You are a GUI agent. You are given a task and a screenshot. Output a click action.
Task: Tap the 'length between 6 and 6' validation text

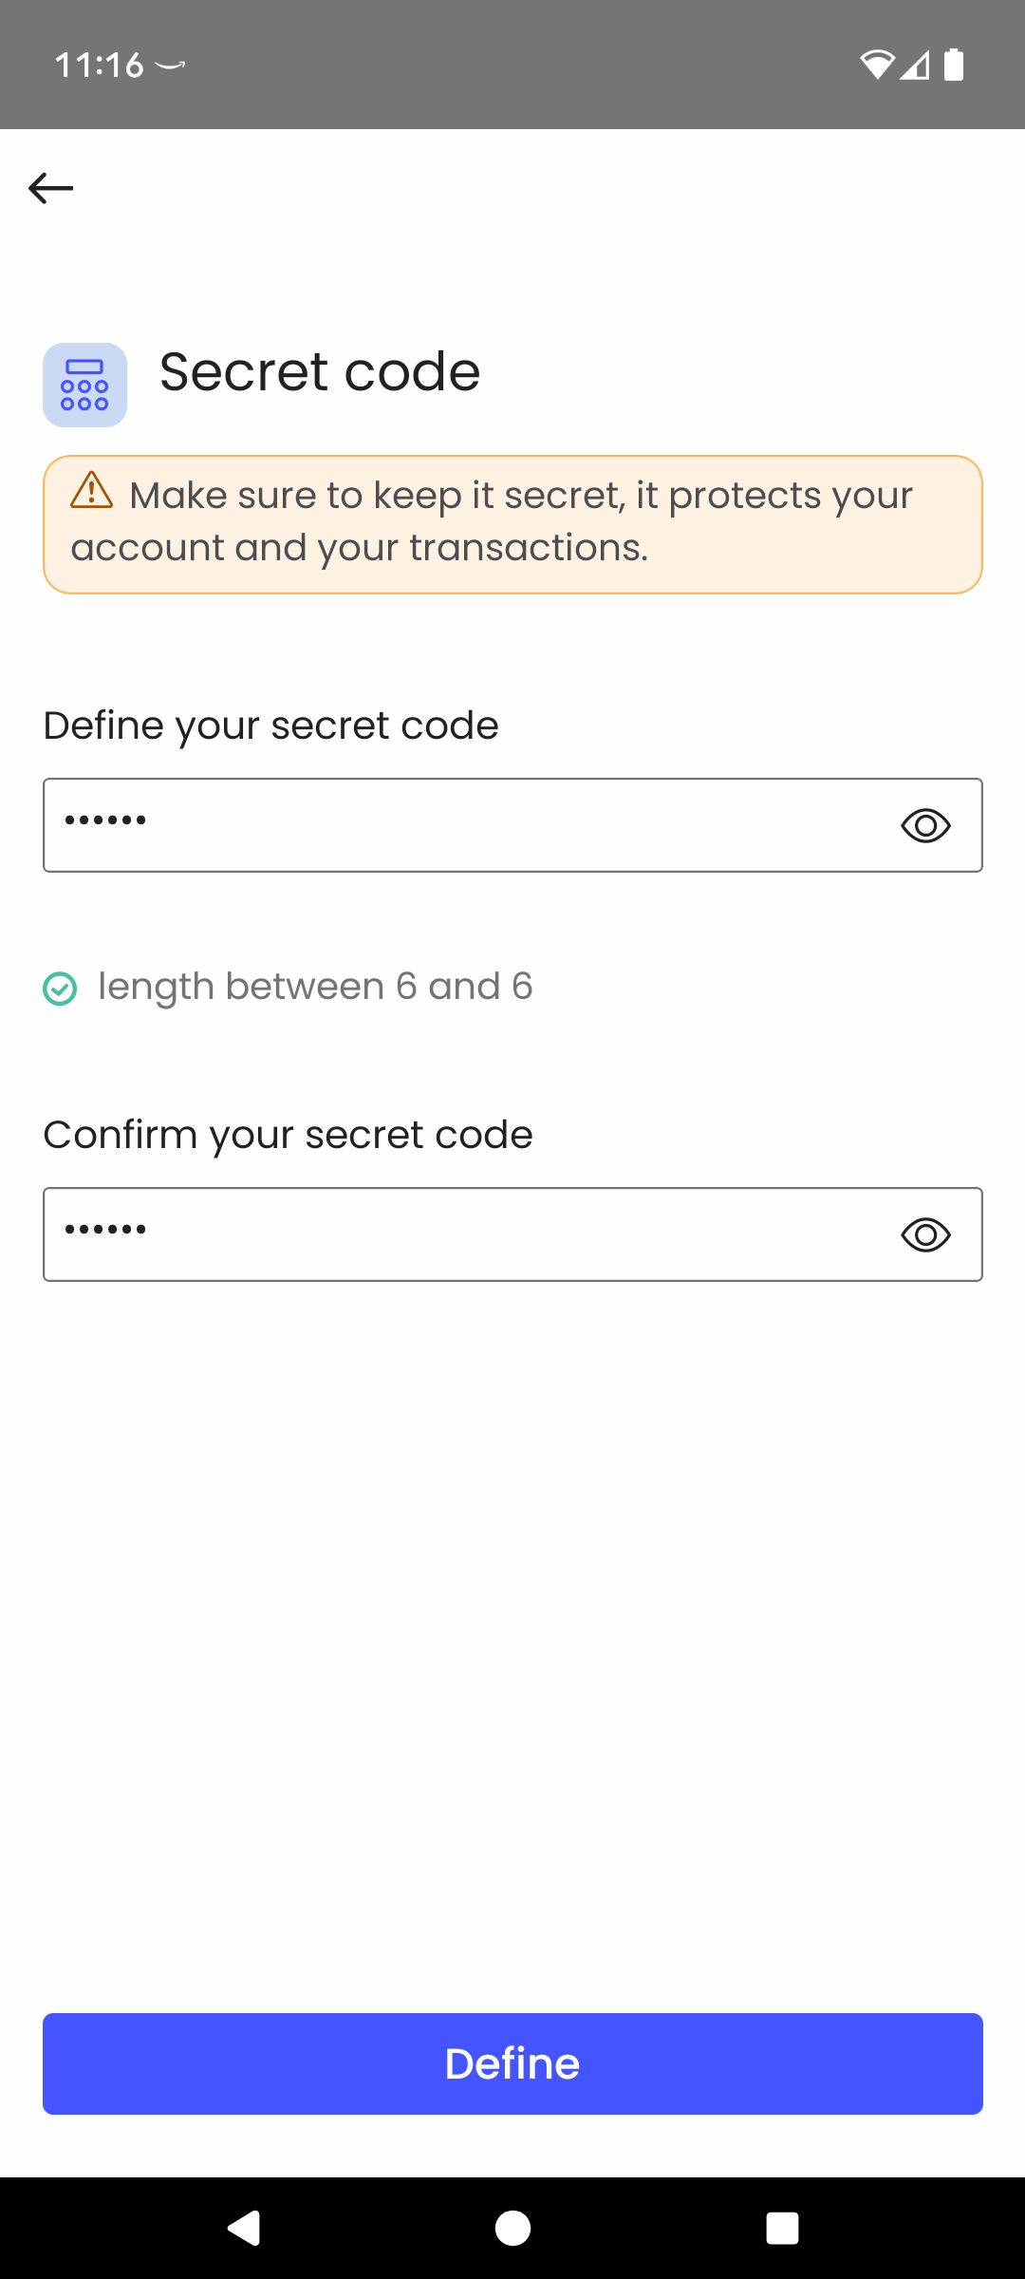coord(315,987)
